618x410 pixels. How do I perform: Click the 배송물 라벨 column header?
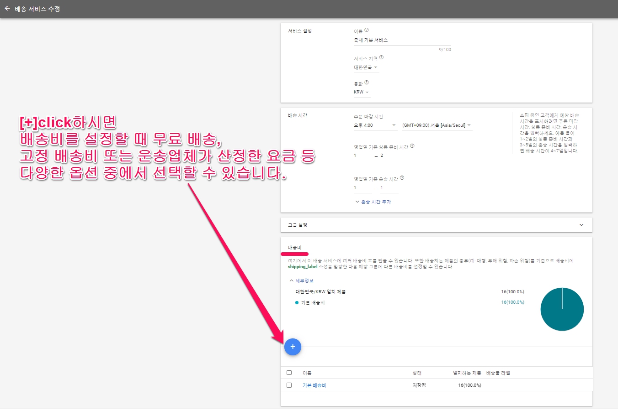click(x=498, y=373)
